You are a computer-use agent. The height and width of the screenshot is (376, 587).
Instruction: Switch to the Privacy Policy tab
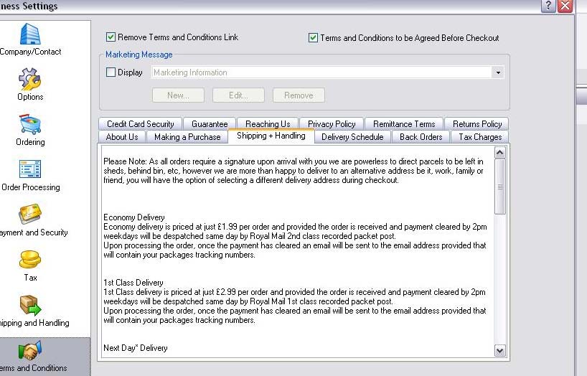[332, 124]
